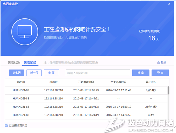Select the 逃费记录 tab
176x133 pixels.
[30, 63]
